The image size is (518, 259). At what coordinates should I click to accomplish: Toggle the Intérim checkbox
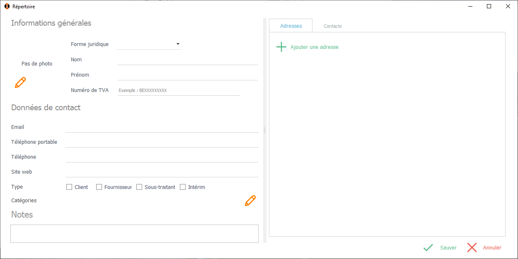point(183,187)
